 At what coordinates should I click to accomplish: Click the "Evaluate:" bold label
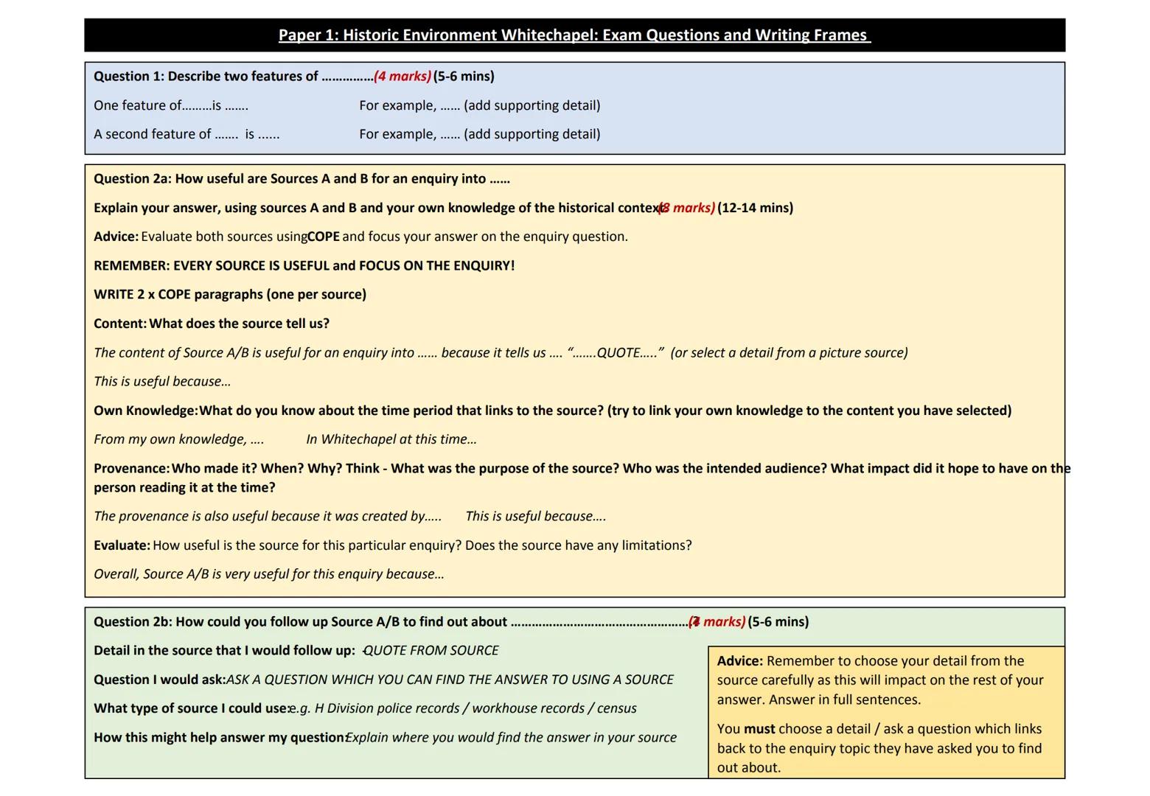tap(122, 545)
